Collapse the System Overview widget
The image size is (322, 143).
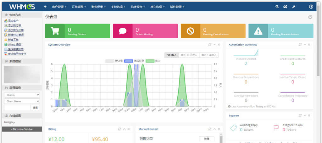214,45
